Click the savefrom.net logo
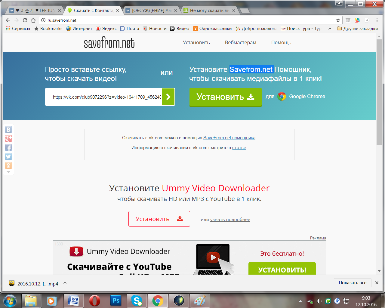 click(x=109, y=43)
